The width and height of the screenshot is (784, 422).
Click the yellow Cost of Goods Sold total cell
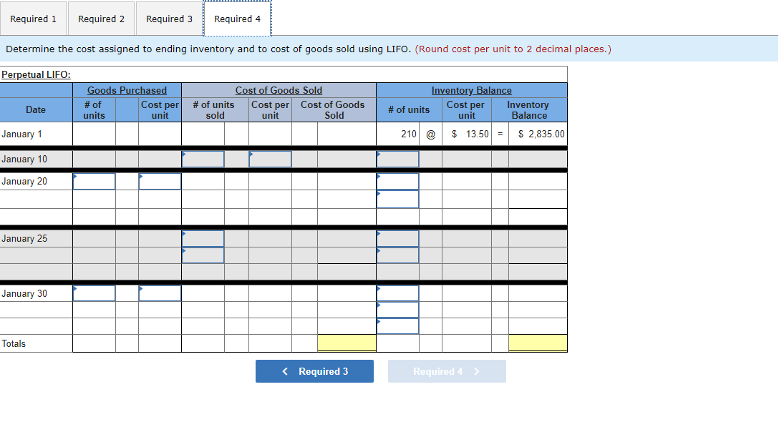(347, 343)
